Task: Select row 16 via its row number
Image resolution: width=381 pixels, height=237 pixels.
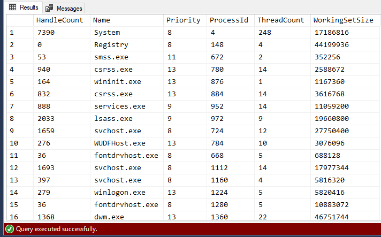Action: pyautogui.click(x=20, y=216)
